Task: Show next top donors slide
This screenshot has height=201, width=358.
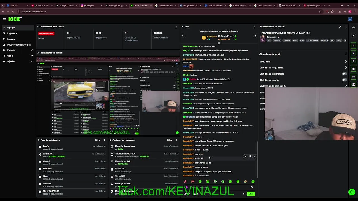Action: point(255,36)
